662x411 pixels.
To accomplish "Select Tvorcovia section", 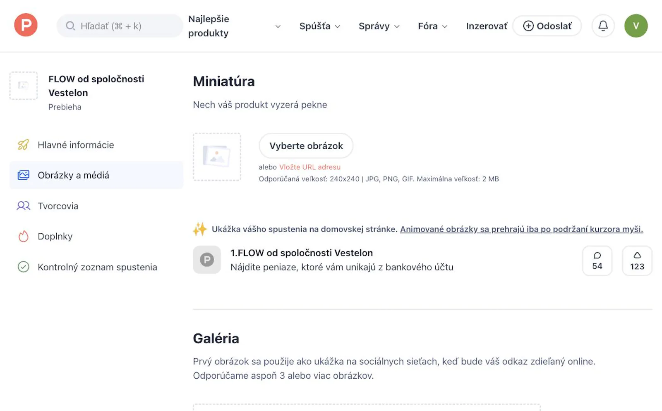I will pyautogui.click(x=96, y=206).
